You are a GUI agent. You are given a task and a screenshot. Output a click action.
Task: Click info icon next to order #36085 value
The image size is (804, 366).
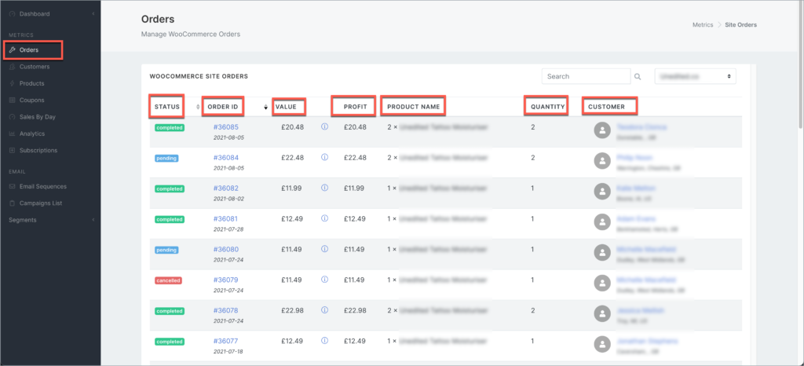324,127
